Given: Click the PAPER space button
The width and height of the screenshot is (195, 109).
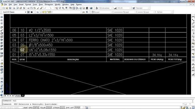Looking at the screenshot, I should point(78,108).
